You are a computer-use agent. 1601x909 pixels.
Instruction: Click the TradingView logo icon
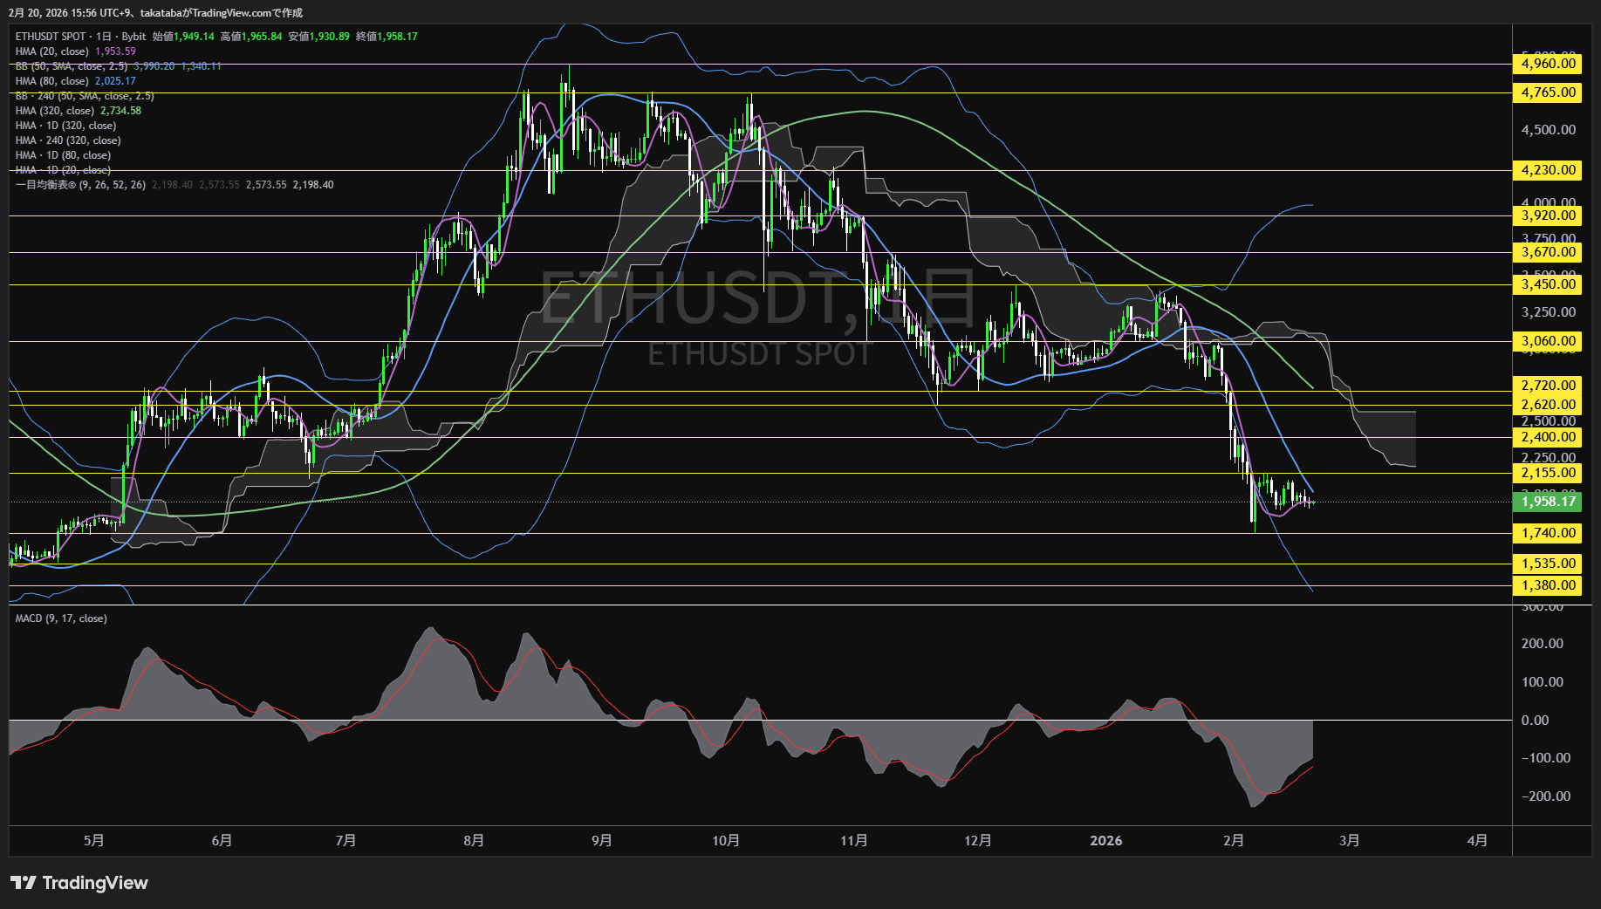(x=24, y=883)
